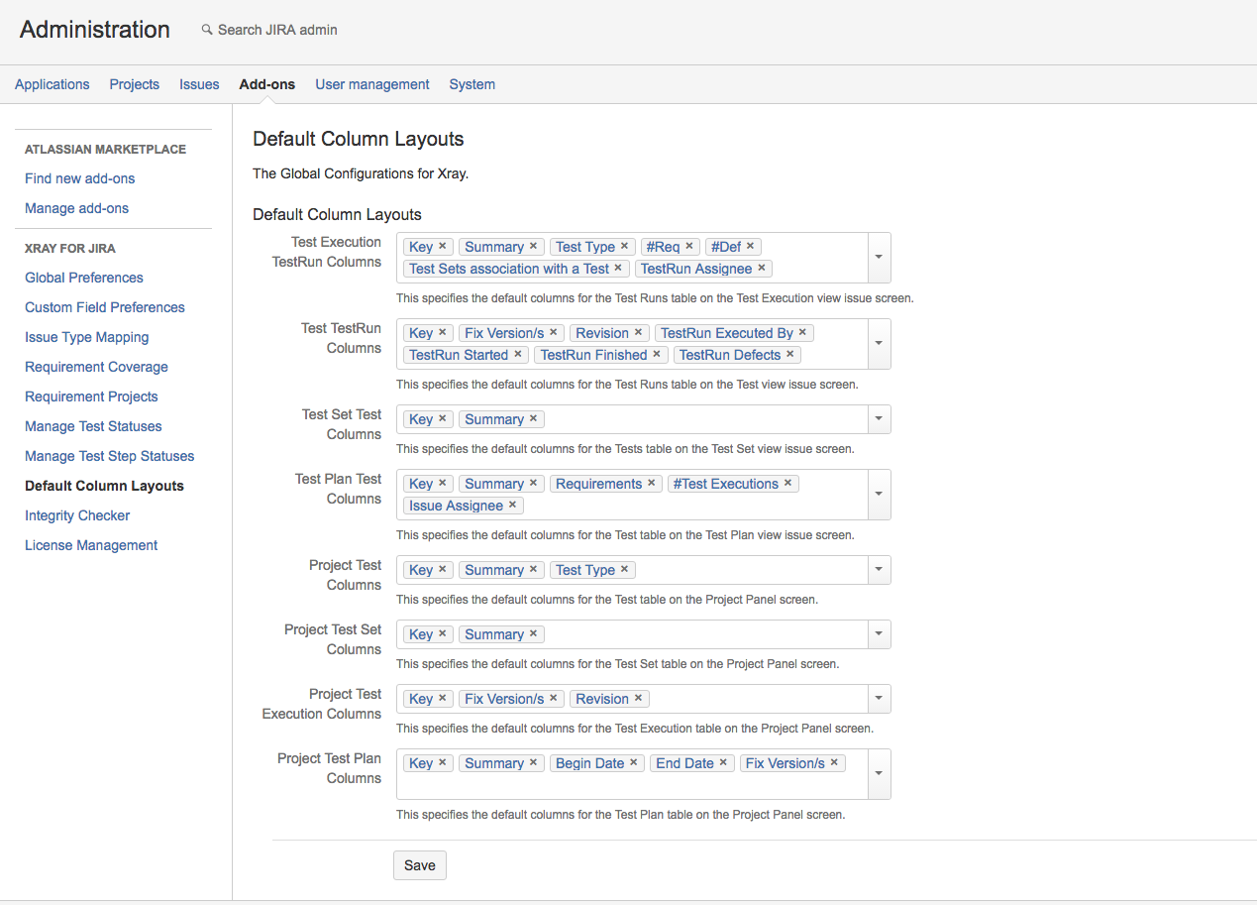Viewport: 1257px width, 905px height.
Task: Open Test Set Test Columns dropdown arrow
Action: point(880,419)
